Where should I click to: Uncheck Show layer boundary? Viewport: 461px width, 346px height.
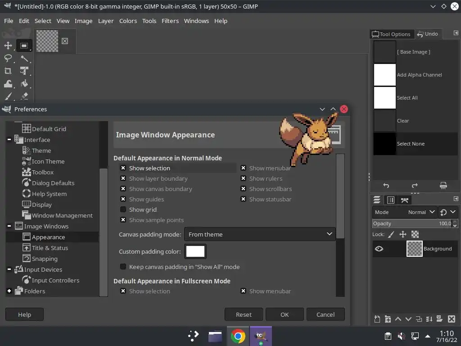pyautogui.click(x=123, y=178)
